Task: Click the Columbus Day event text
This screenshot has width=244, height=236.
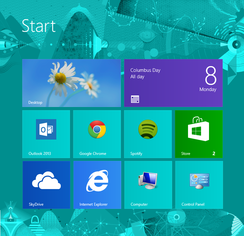Action: click(x=145, y=70)
